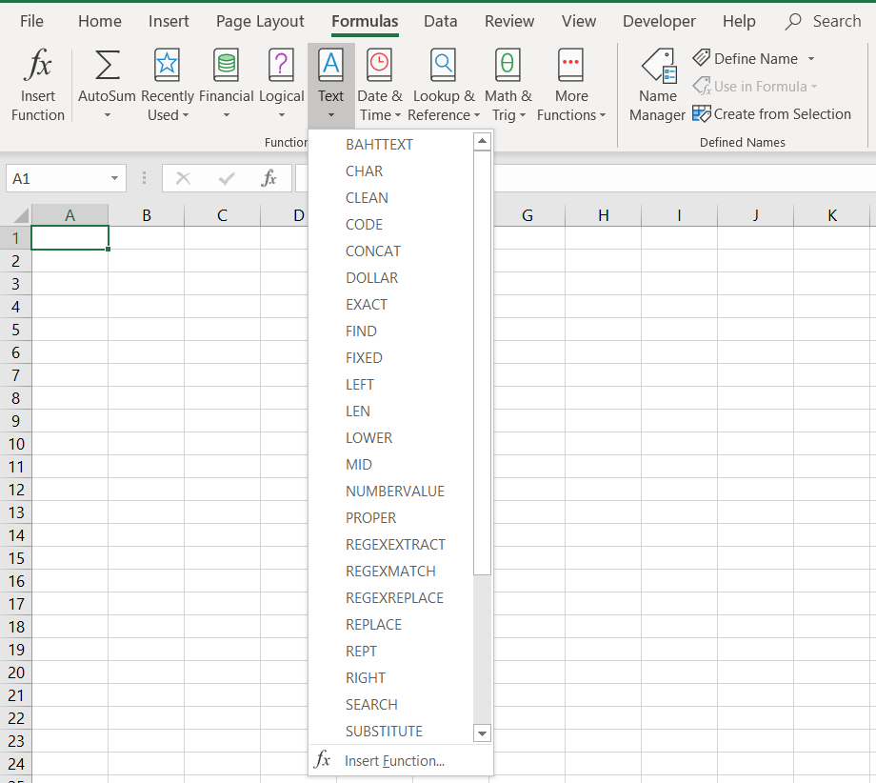Click the Search magnifier icon
The image size is (876, 783).
pos(793,21)
